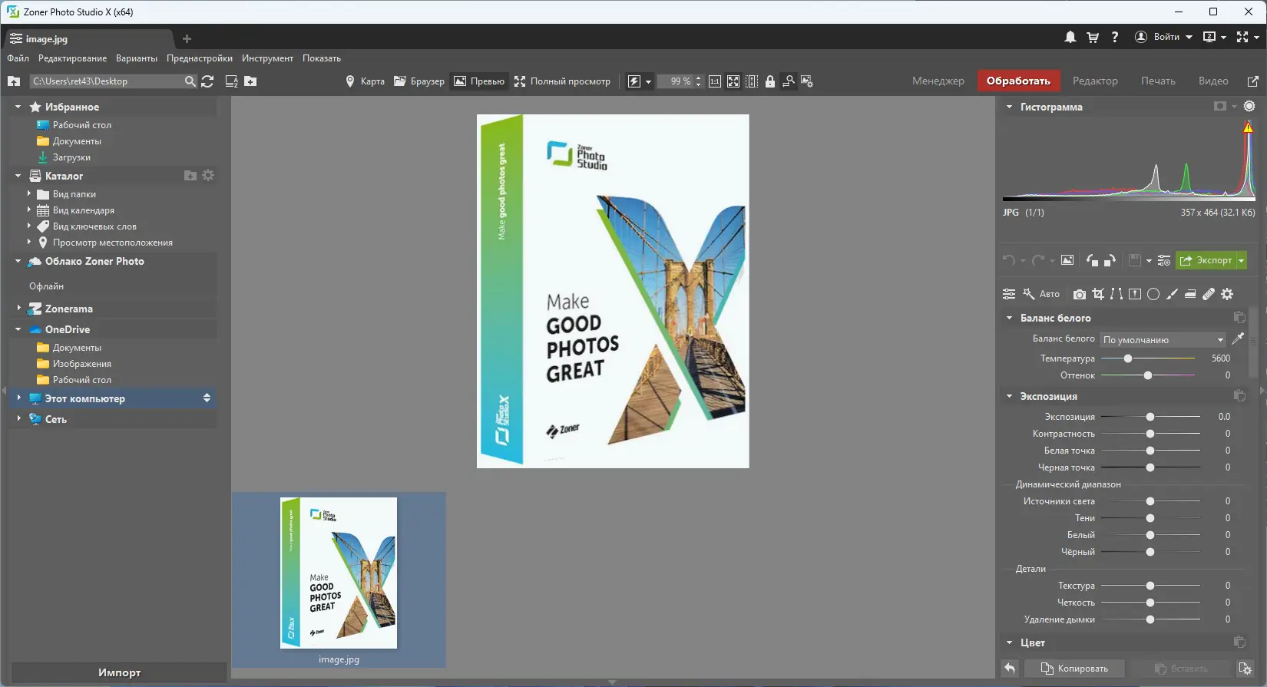This screenshot has height=687, width=1267.
Task: Toggle the zoom lock padlock
Action: [x=770, y=81]
